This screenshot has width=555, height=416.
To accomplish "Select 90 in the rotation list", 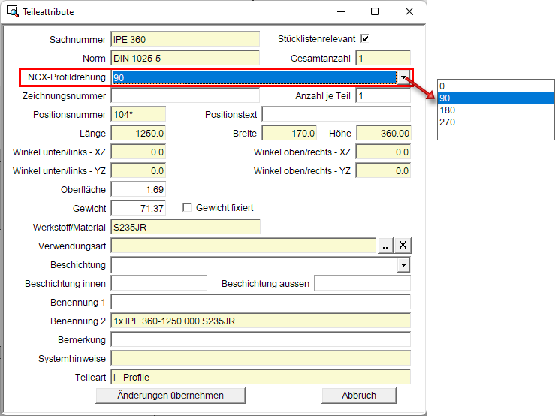I will [x=496, y=98].
